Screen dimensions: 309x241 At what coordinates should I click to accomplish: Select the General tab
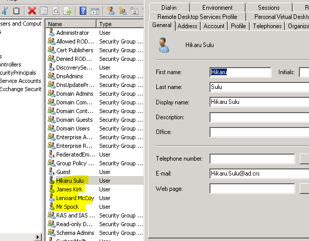pos(162,25)
